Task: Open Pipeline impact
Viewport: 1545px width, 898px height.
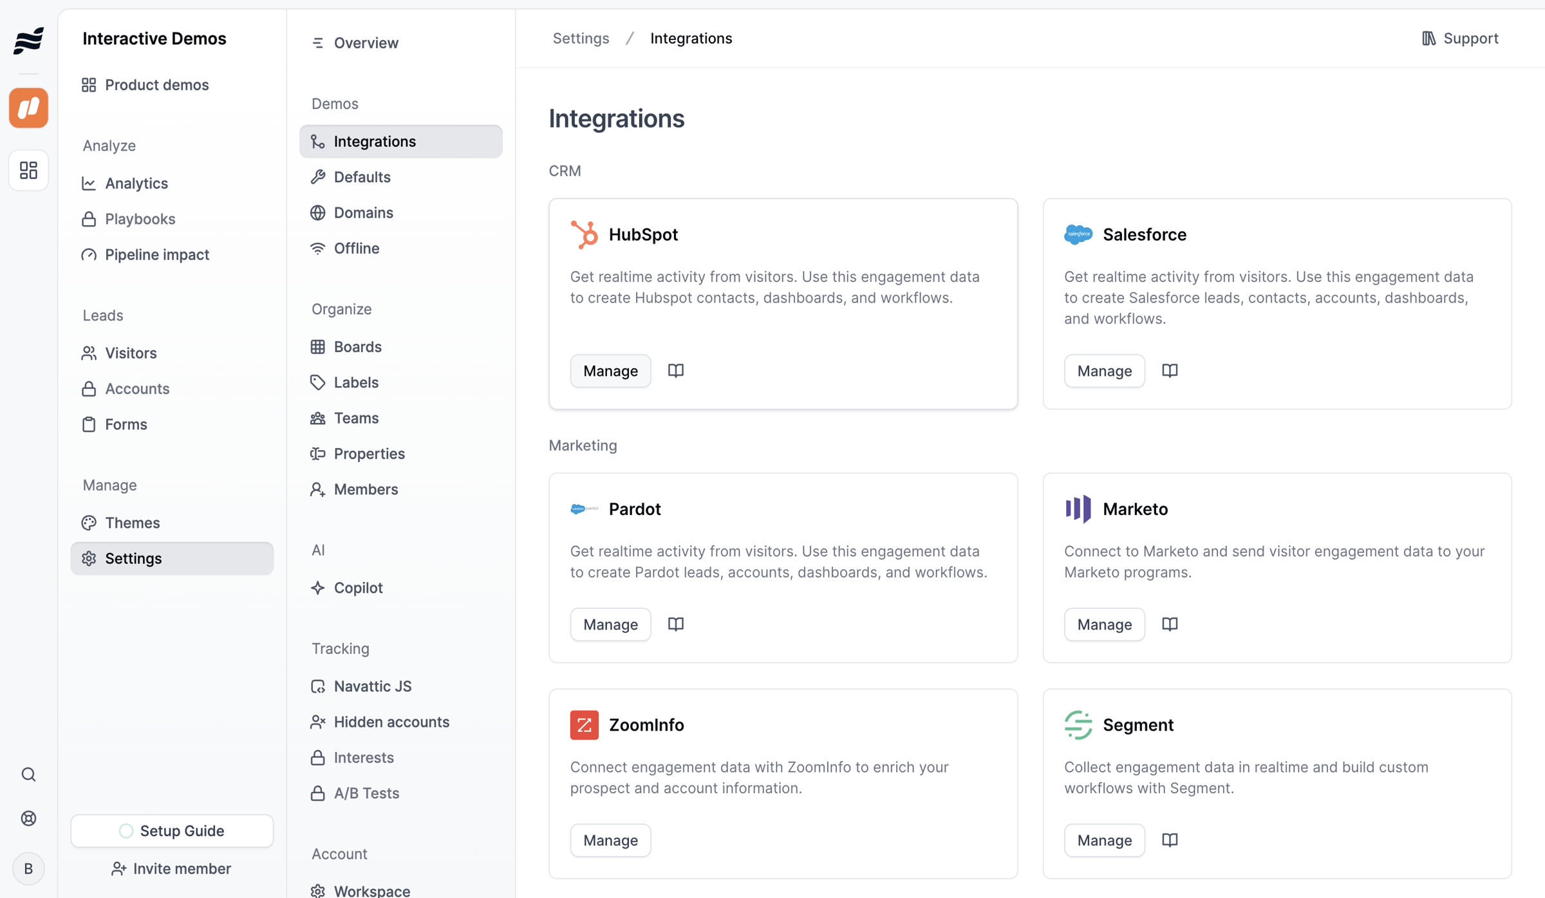Action: [172, 255]
